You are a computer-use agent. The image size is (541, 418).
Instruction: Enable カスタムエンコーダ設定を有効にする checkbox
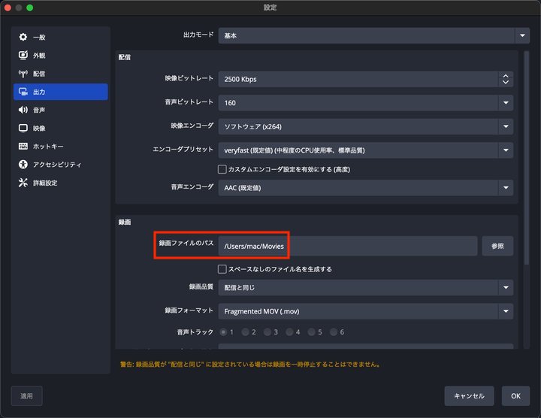coord(222,169)
